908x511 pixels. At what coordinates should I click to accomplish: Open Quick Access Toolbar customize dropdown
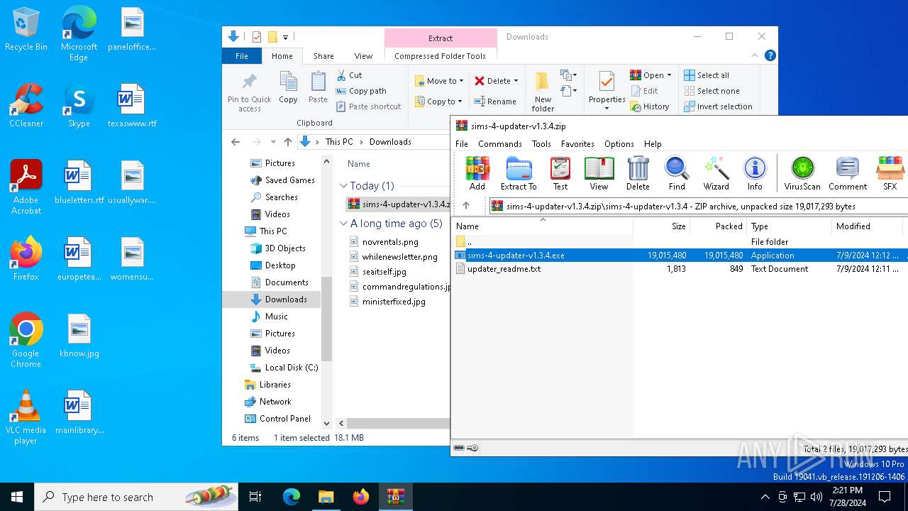click(x=286, y=37)
